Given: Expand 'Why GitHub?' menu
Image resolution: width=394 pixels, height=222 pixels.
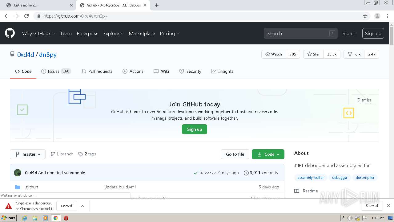Looking at the screenshot, I should (38, 33).
